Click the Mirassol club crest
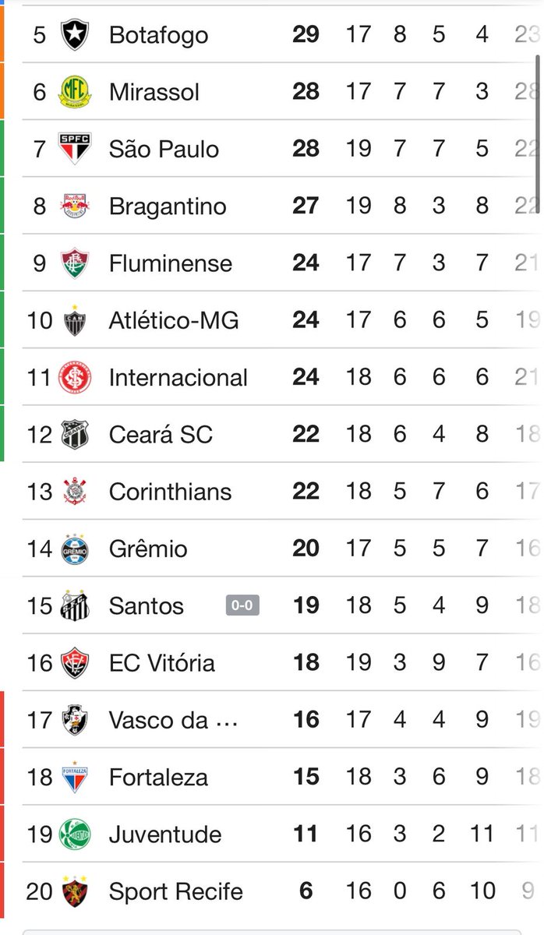The height and width of the screenshot is (935, 544). pyautogui.click(x=75, y=92)
